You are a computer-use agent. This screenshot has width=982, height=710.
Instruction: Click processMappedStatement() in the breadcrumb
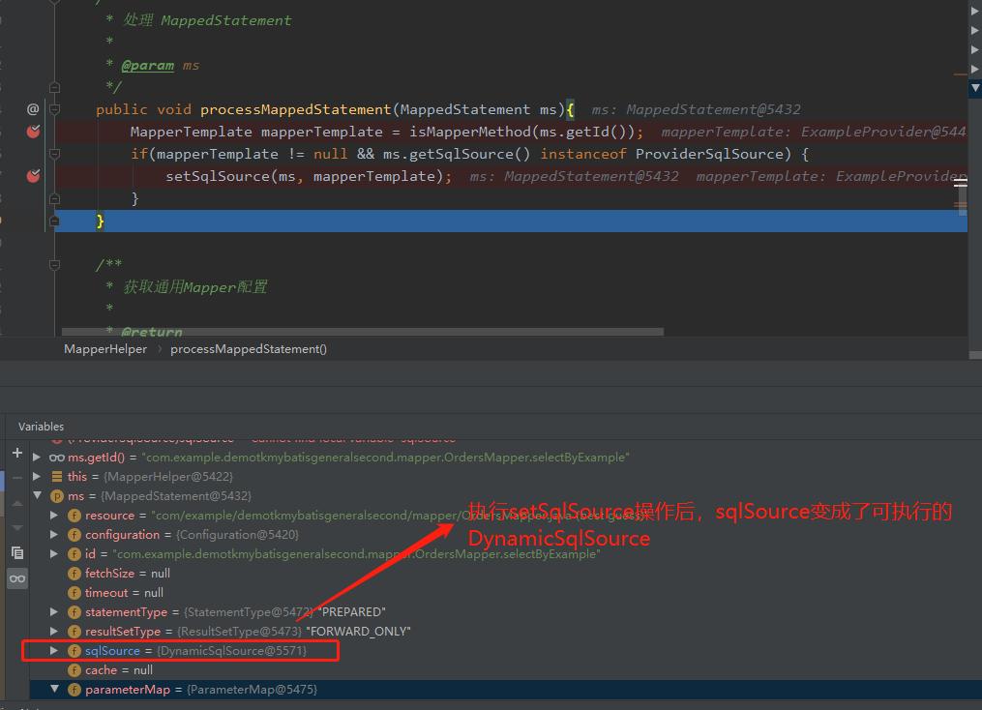(248, 349)
